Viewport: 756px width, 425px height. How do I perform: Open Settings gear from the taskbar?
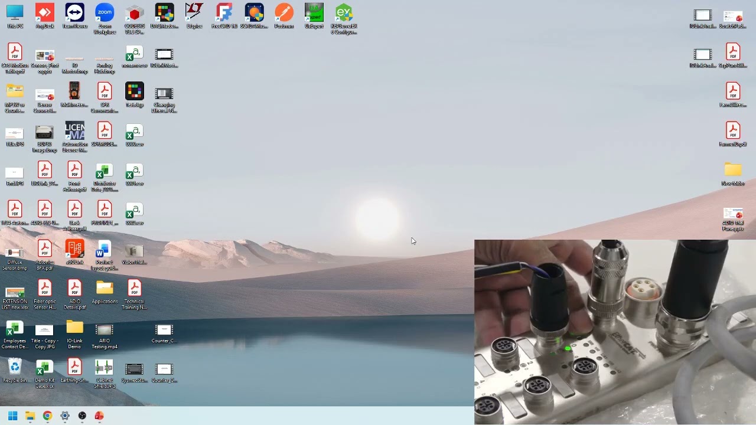[x=65, y=416]
